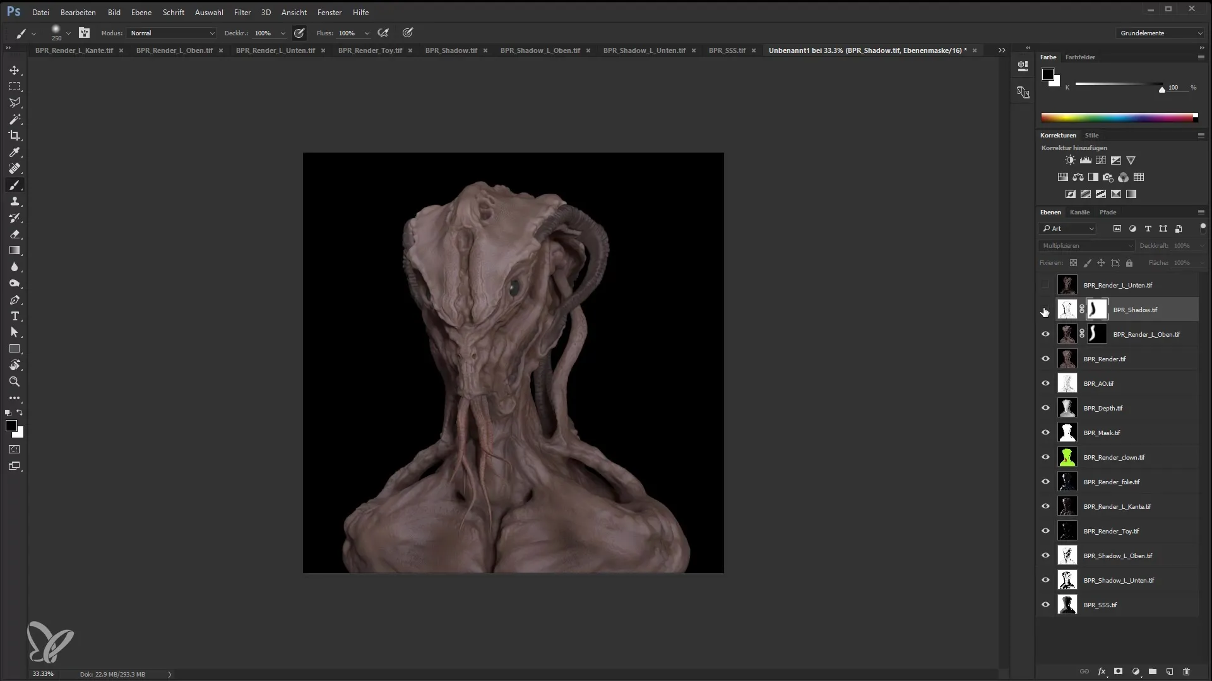Select the Type tool

[15, 317]
